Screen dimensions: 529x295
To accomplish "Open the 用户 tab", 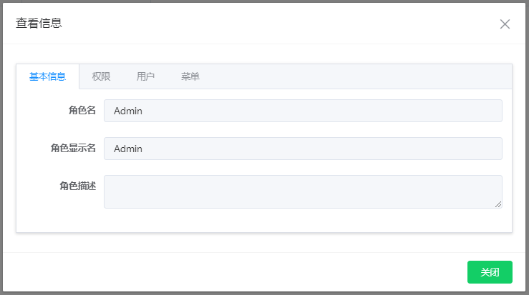I will coord(145,76).
